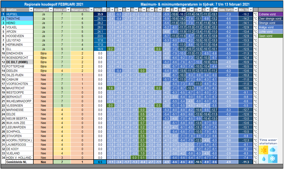The image size is (284, 169).
Task: Open the Station column filter dropdown
Action: click(31, 10)
